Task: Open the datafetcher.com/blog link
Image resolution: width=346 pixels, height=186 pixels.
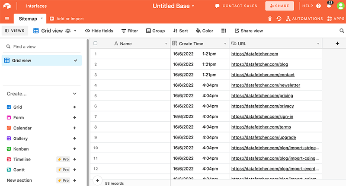Action: [x=260, y=64]
